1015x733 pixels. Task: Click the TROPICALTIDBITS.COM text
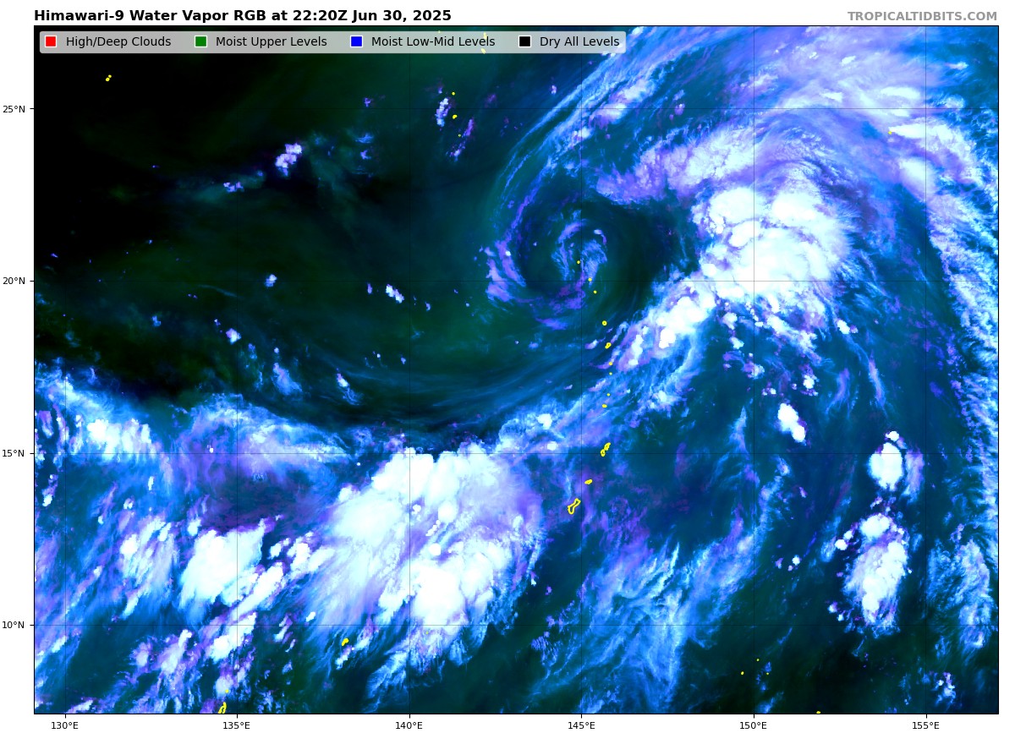922,17
